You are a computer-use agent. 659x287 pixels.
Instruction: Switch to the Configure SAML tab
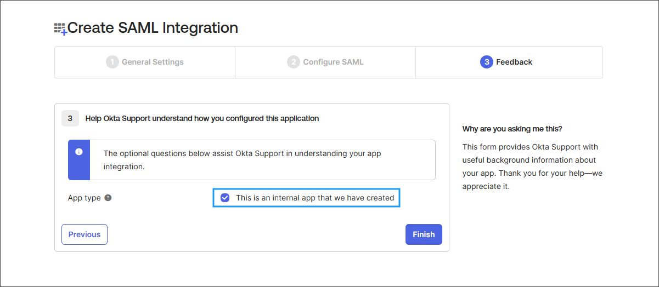coord(325,62)
